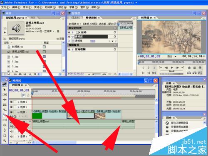
Task: Expand Audio 3 track triangle
Action: [x=18, y=136]
